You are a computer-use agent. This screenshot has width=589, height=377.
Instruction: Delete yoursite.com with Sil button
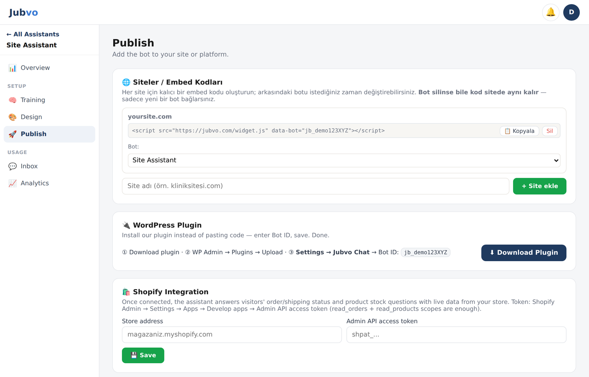[x=550, y=131]
